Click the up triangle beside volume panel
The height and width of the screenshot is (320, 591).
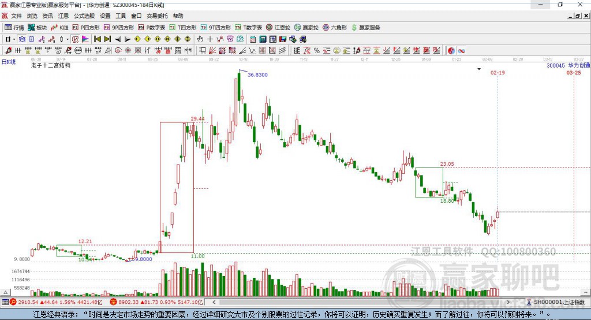point(5,292)
